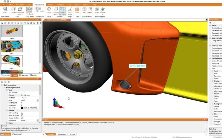Pick the Sphere wall thickness tool

coord(90,10)
